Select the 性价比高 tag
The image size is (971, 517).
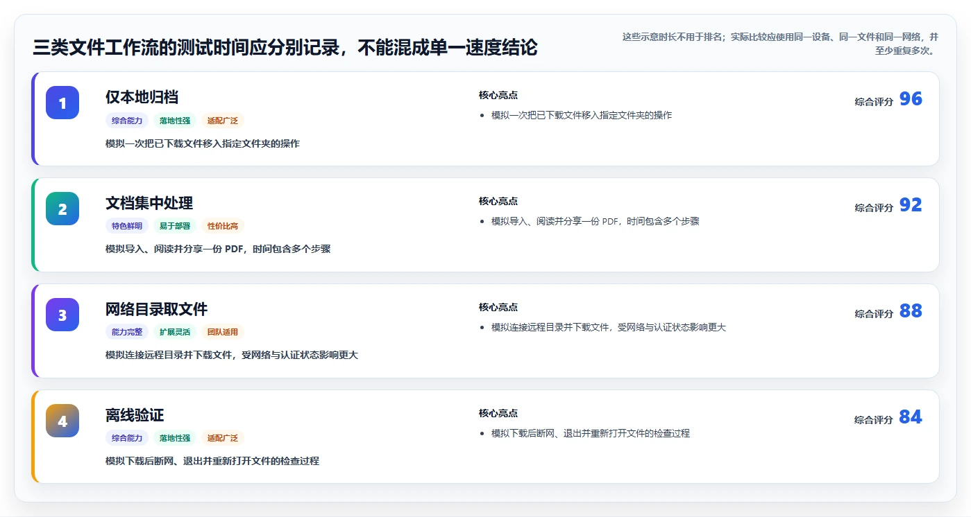[223, 226]
